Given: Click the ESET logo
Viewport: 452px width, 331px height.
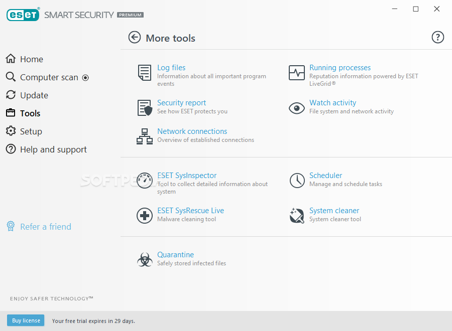Looking at the screenshot, I should (23, 15).
